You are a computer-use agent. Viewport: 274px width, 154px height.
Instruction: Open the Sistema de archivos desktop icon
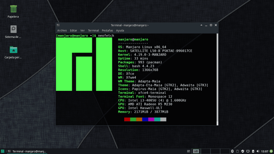click(13, 29)
